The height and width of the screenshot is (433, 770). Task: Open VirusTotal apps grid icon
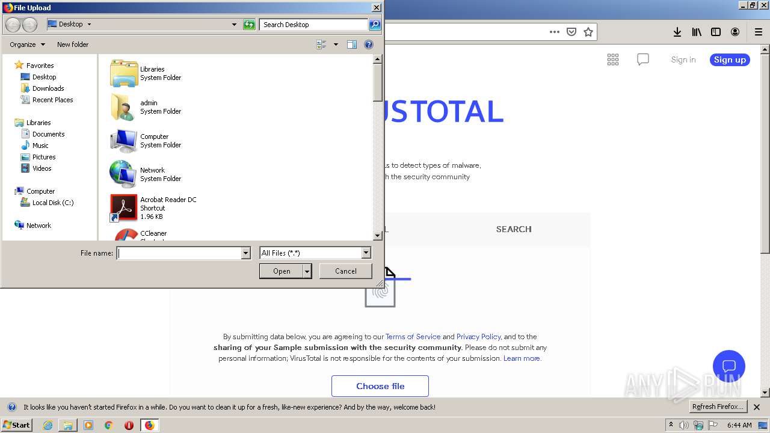tap(613, 59)
